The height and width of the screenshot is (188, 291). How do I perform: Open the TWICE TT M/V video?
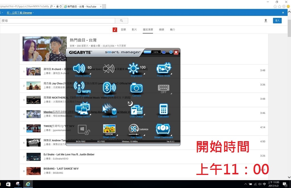tap(59, 126)
